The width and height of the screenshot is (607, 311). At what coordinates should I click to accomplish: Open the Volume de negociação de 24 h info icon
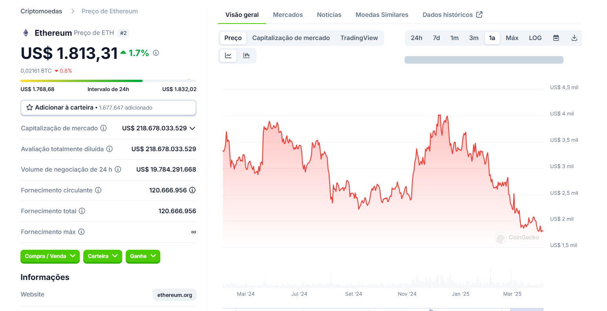(118, 169)
